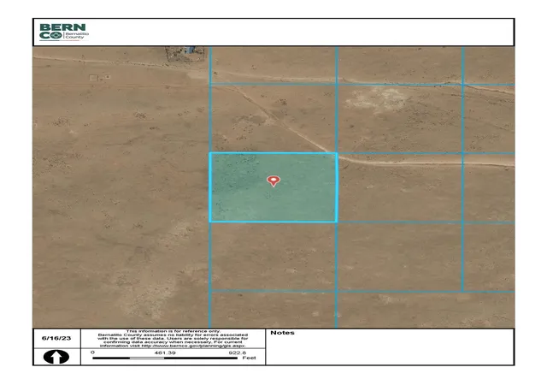Click the building compound at top of map
547x385 pixels.
(x=185, y=54)
